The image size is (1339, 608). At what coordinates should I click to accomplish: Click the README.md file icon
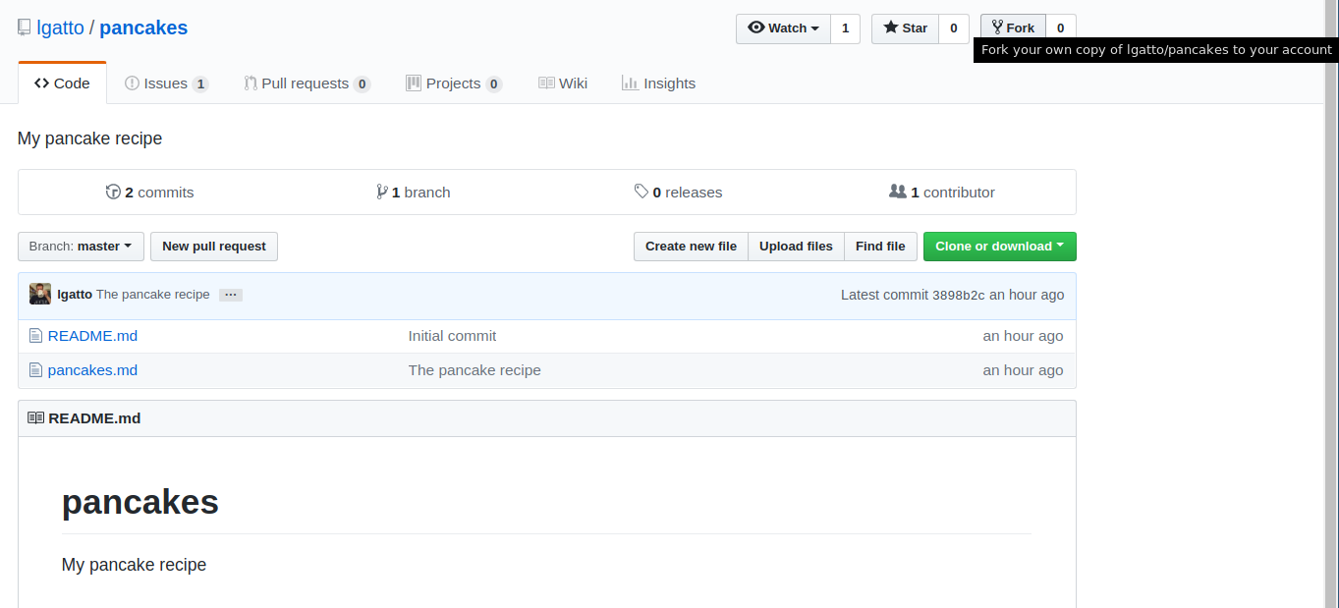pos(36,335)
